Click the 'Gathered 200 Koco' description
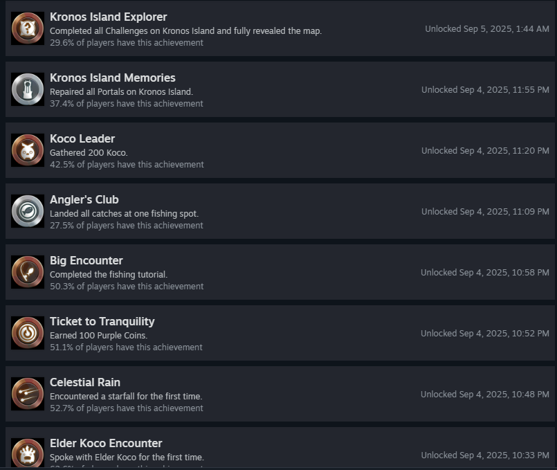557x470 pixels. point(89,152)
